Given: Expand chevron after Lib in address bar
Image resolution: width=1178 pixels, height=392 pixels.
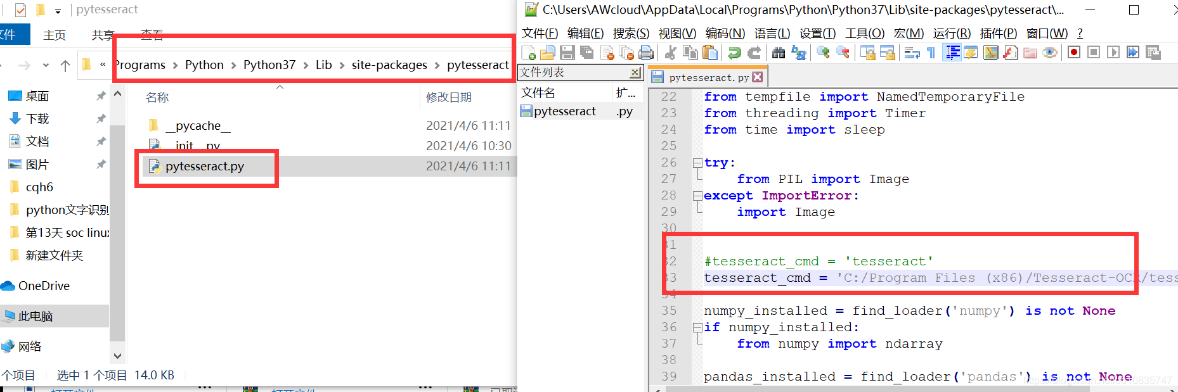Looking at the screenshot, I should [342, 65].
